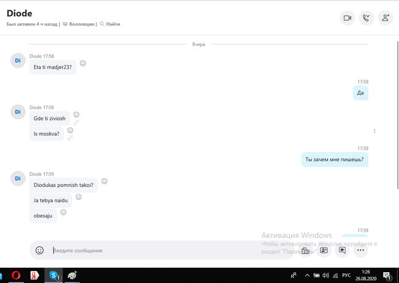Click Найти to search the chat
The image size is (399, 283).
pyautogui.click(x=110, y=24)
